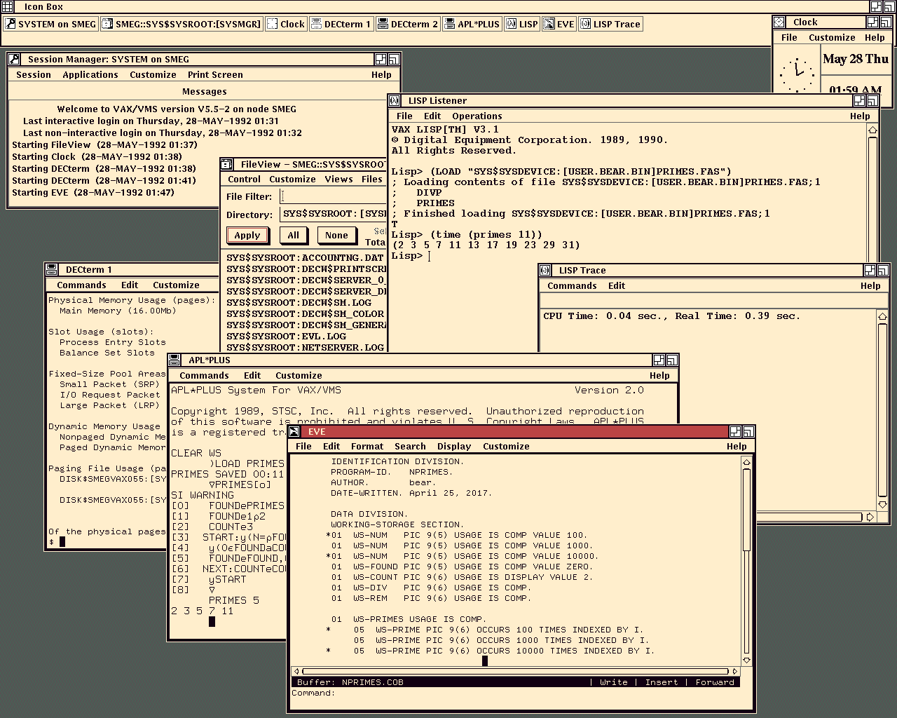Screen dimensions: 897x718
Task: Open Customize menu in APL*PLUS window
Action: (x=299, y=376)
